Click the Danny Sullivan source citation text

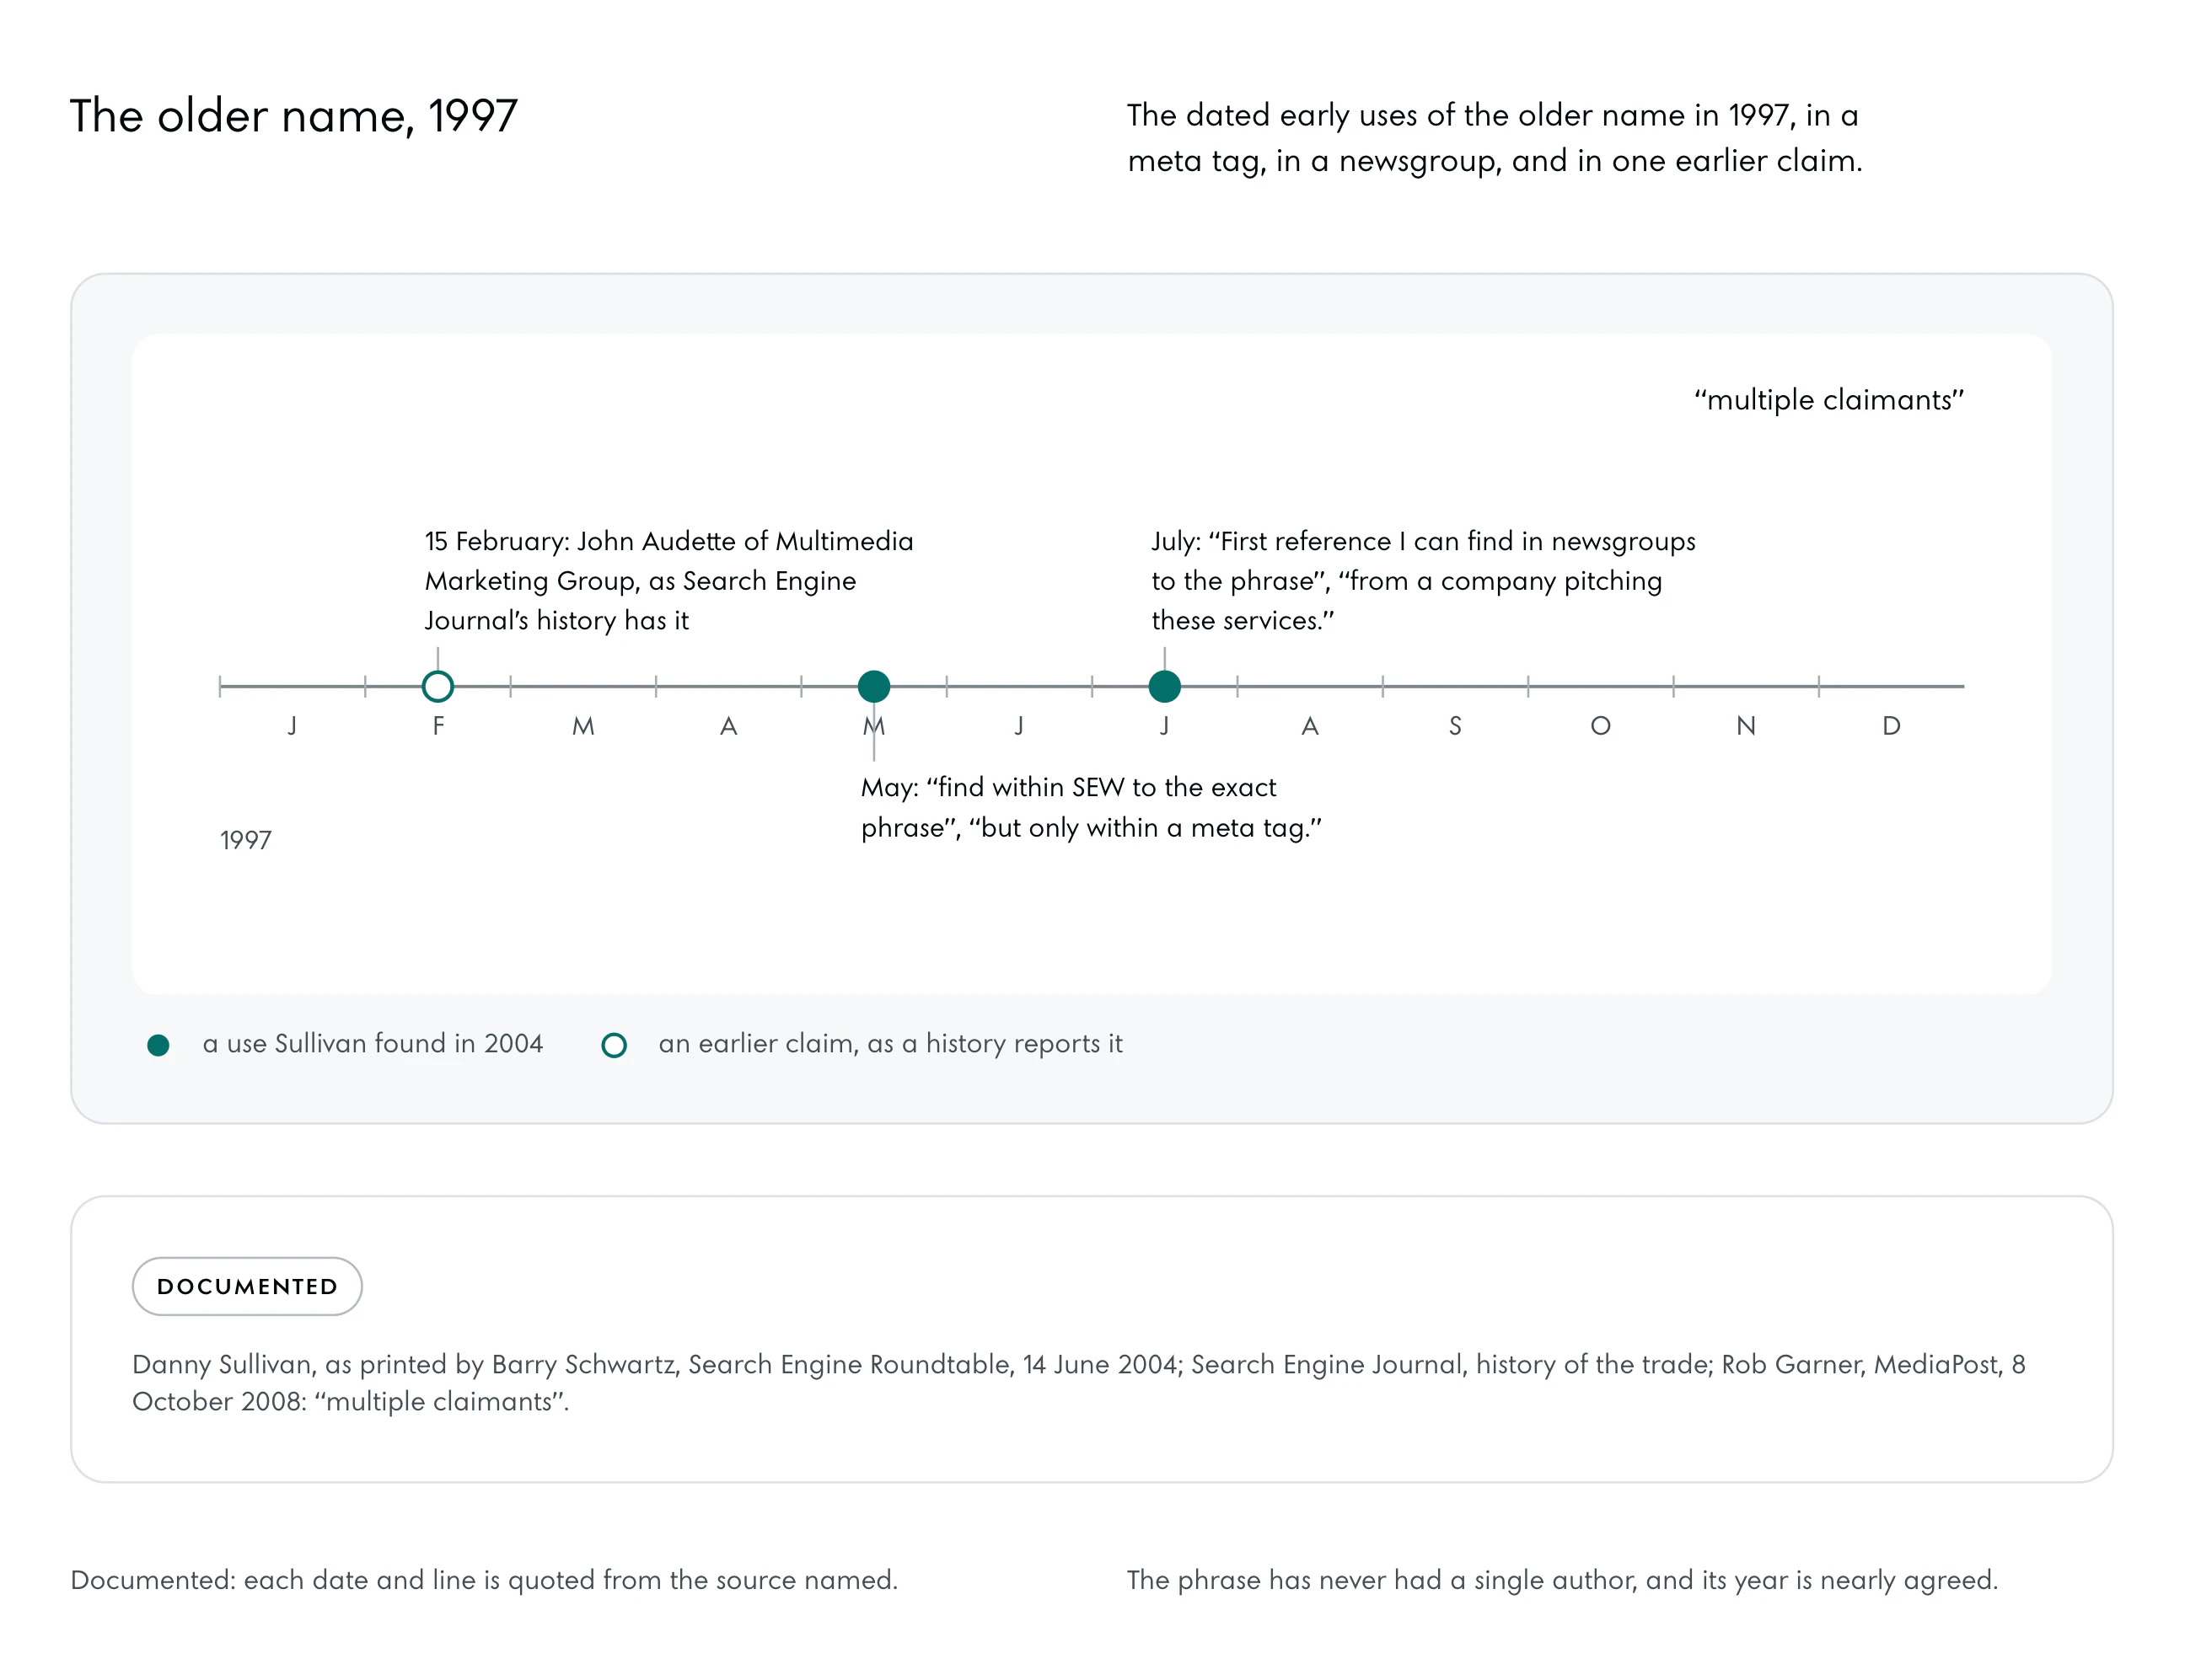coord(1078,1383)
